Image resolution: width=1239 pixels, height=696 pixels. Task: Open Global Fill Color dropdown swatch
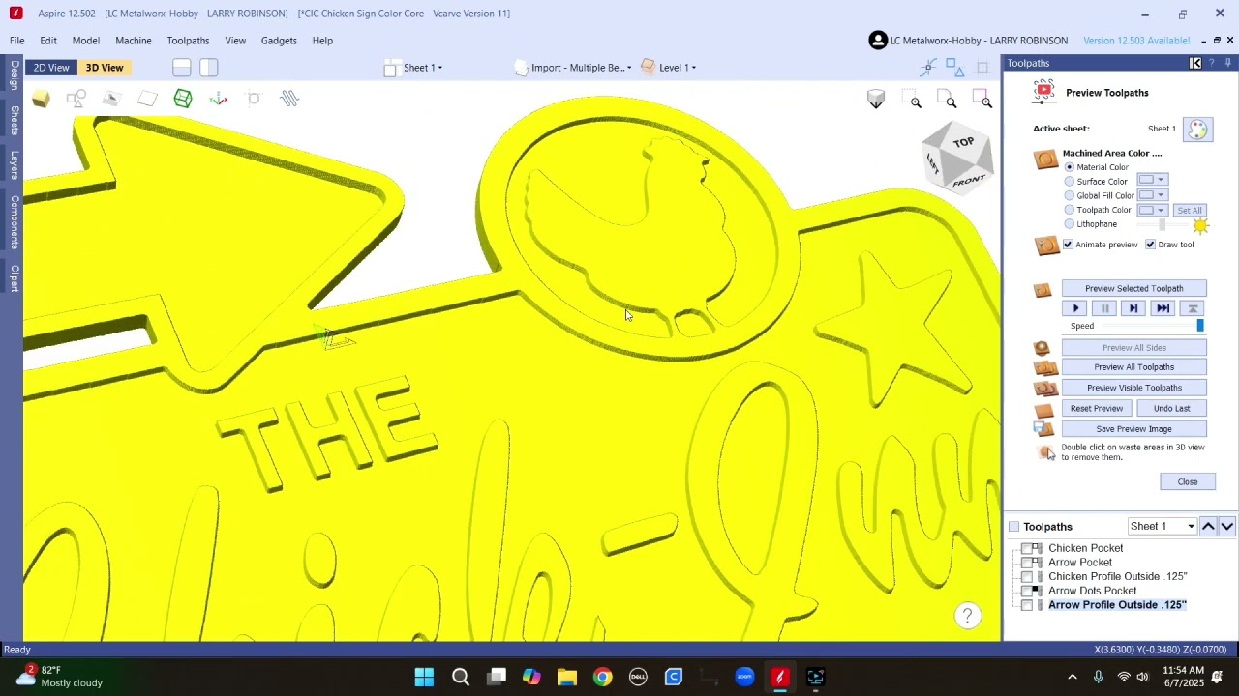1152,195
